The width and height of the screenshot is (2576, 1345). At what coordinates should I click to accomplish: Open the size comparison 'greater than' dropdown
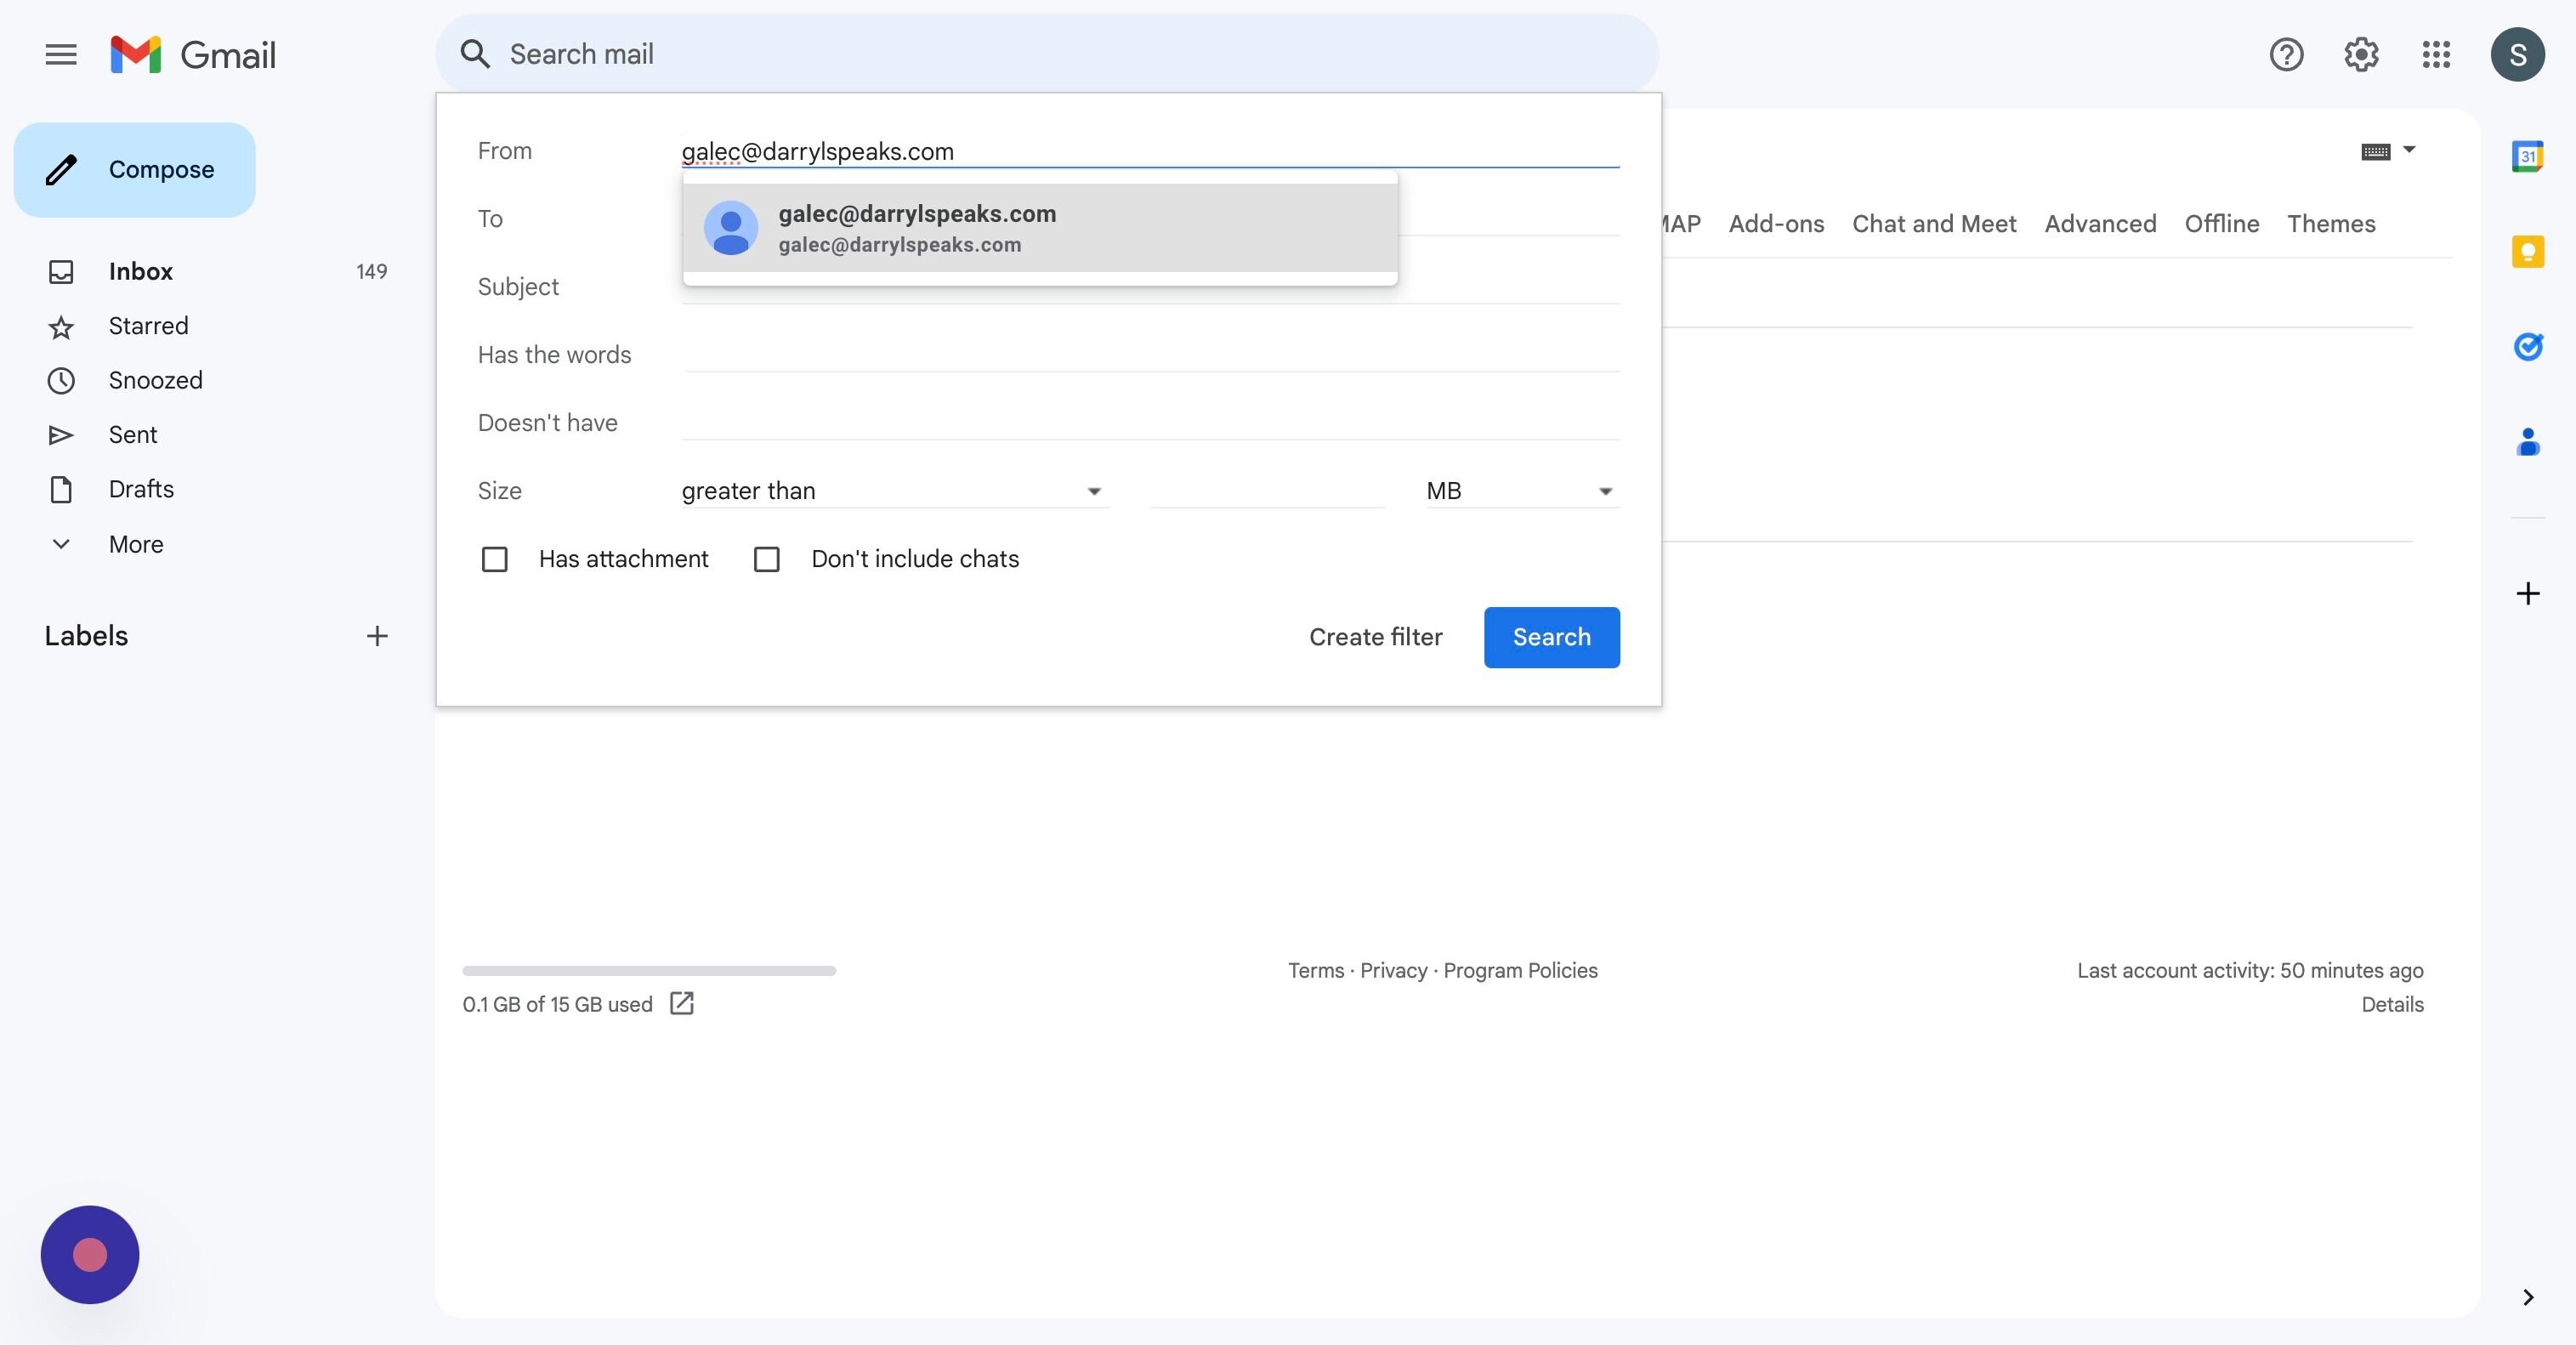click(892, 491)
